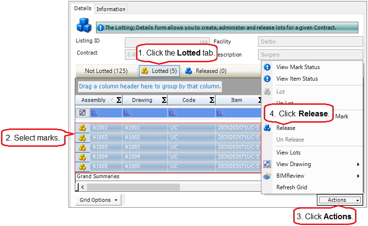Click the blue Release cubes icon in menu

[x=267, y=128]
